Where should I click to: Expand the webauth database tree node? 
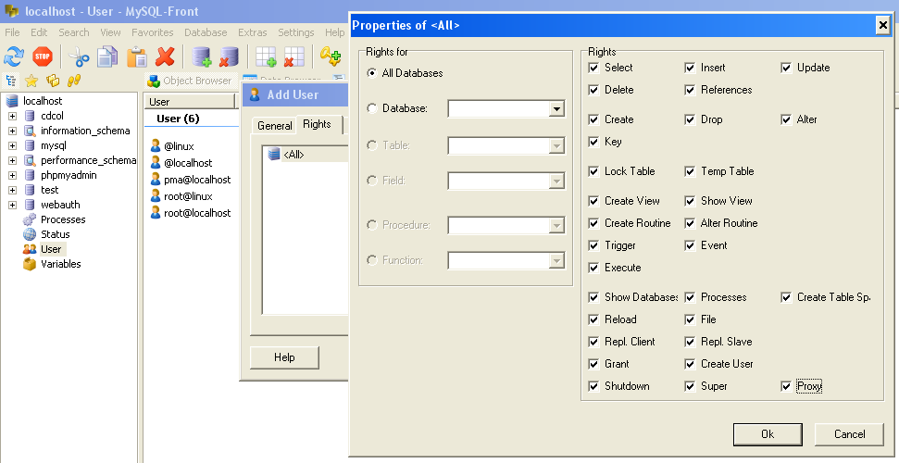12,205
